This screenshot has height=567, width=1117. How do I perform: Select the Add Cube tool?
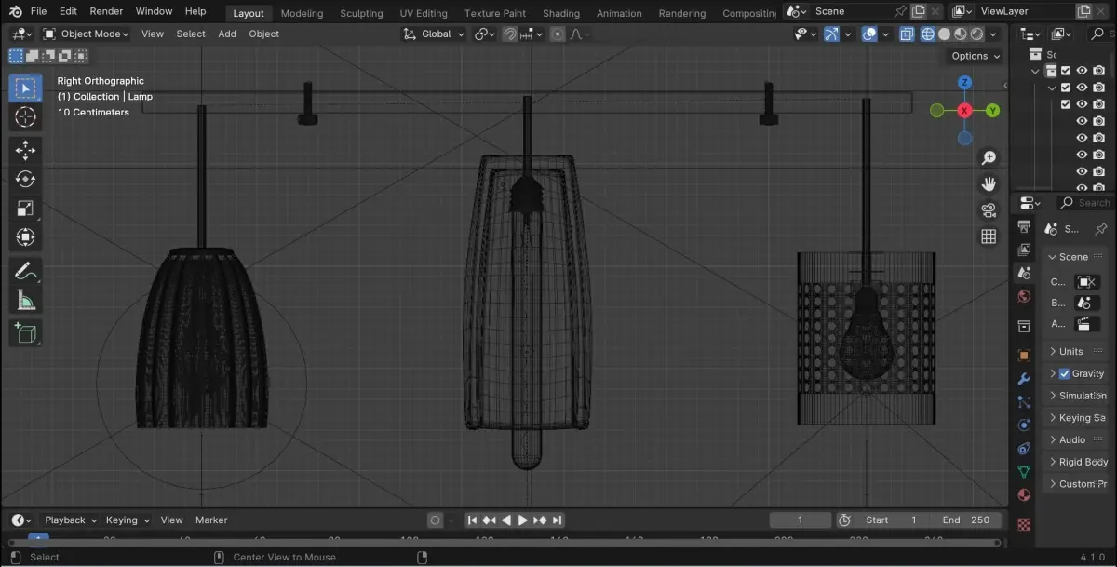tap(25, 333)
